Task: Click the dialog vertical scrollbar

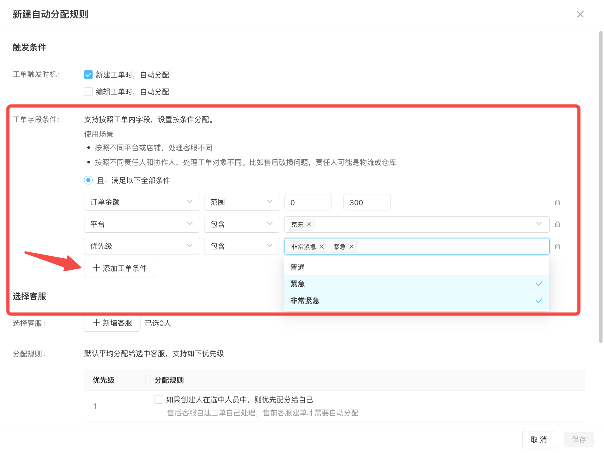Action: pos(600,187)
